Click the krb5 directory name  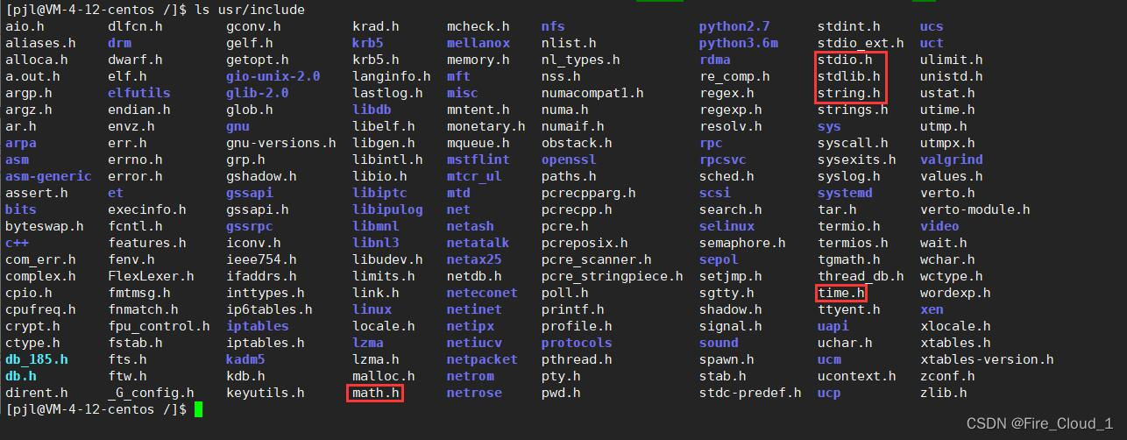[368, 43]
